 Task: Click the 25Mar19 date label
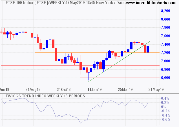coord(125,89)
